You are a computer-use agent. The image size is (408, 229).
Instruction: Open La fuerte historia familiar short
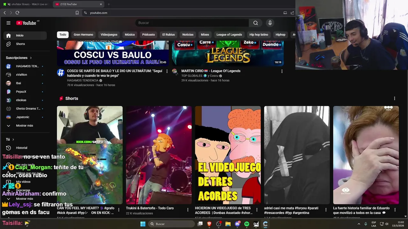pos(366,155)
